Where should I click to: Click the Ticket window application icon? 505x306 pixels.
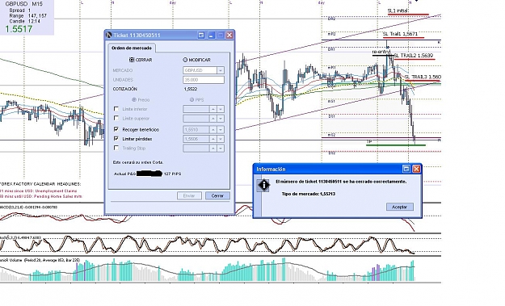point(109,35)
